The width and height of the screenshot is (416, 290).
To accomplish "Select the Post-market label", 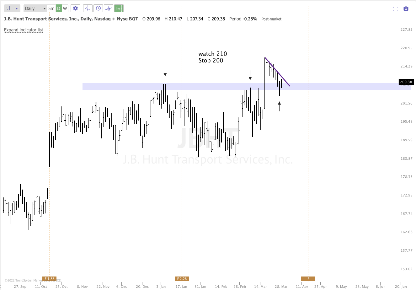I will [271, 19].
